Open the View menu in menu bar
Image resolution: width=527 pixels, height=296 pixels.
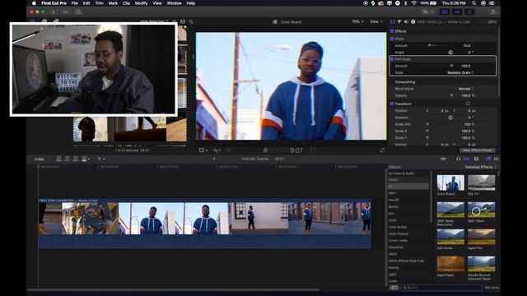157,3
